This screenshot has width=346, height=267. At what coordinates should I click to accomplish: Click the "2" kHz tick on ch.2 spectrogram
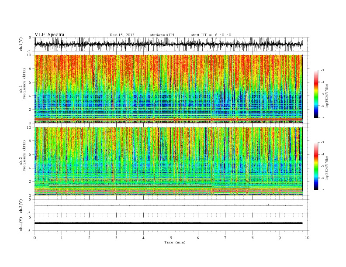pos(30,182)
